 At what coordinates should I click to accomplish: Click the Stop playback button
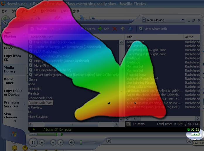tap(42, 143)
